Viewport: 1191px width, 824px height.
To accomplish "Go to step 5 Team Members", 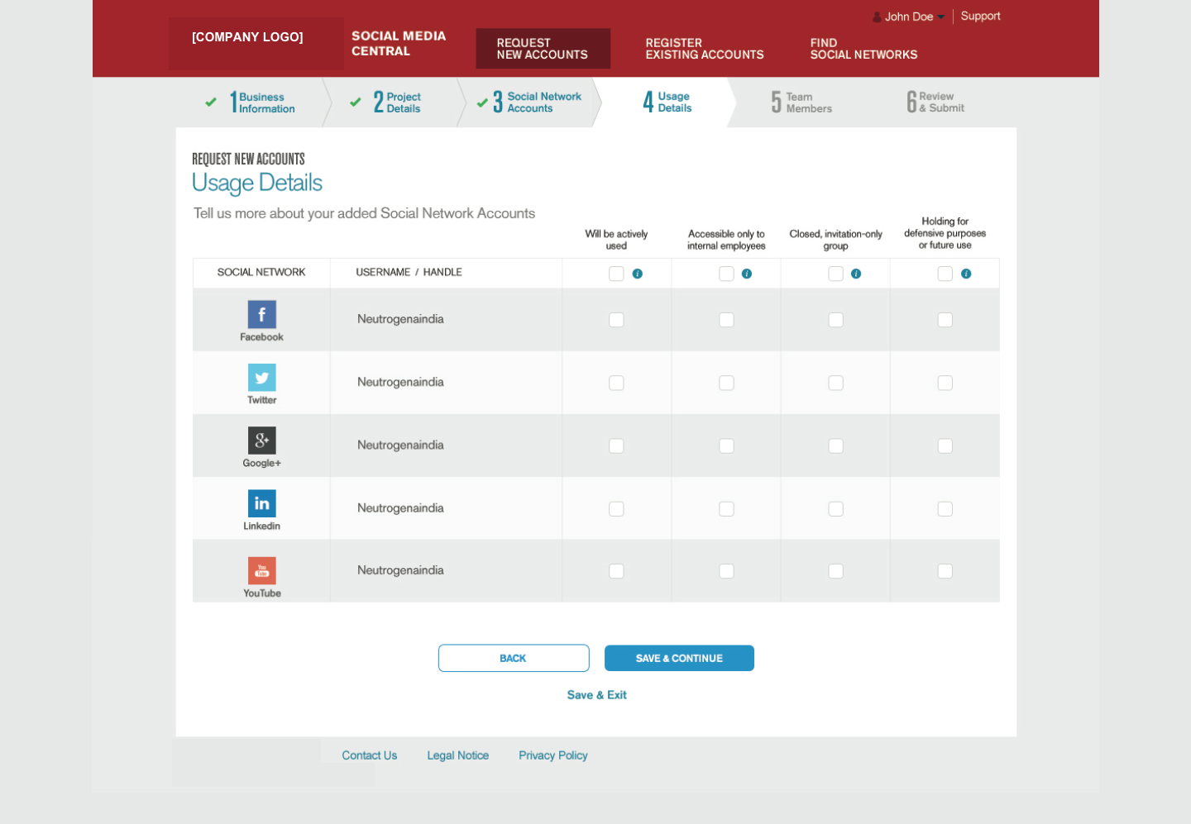I will click(x=801, y=102).
